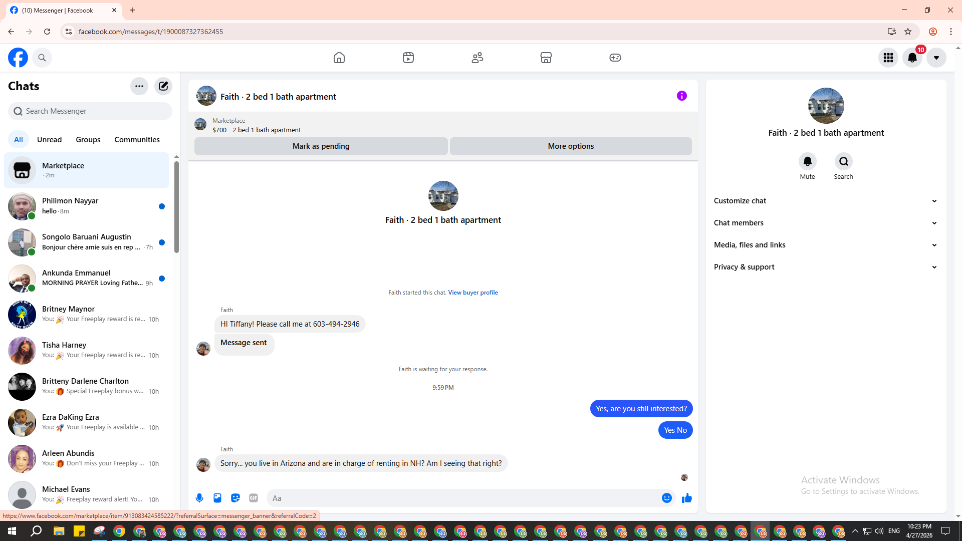Screen dimensions: 962x541
Task: Open Faith's avatar beside the Sorry message
Action: tap(203, 465)
